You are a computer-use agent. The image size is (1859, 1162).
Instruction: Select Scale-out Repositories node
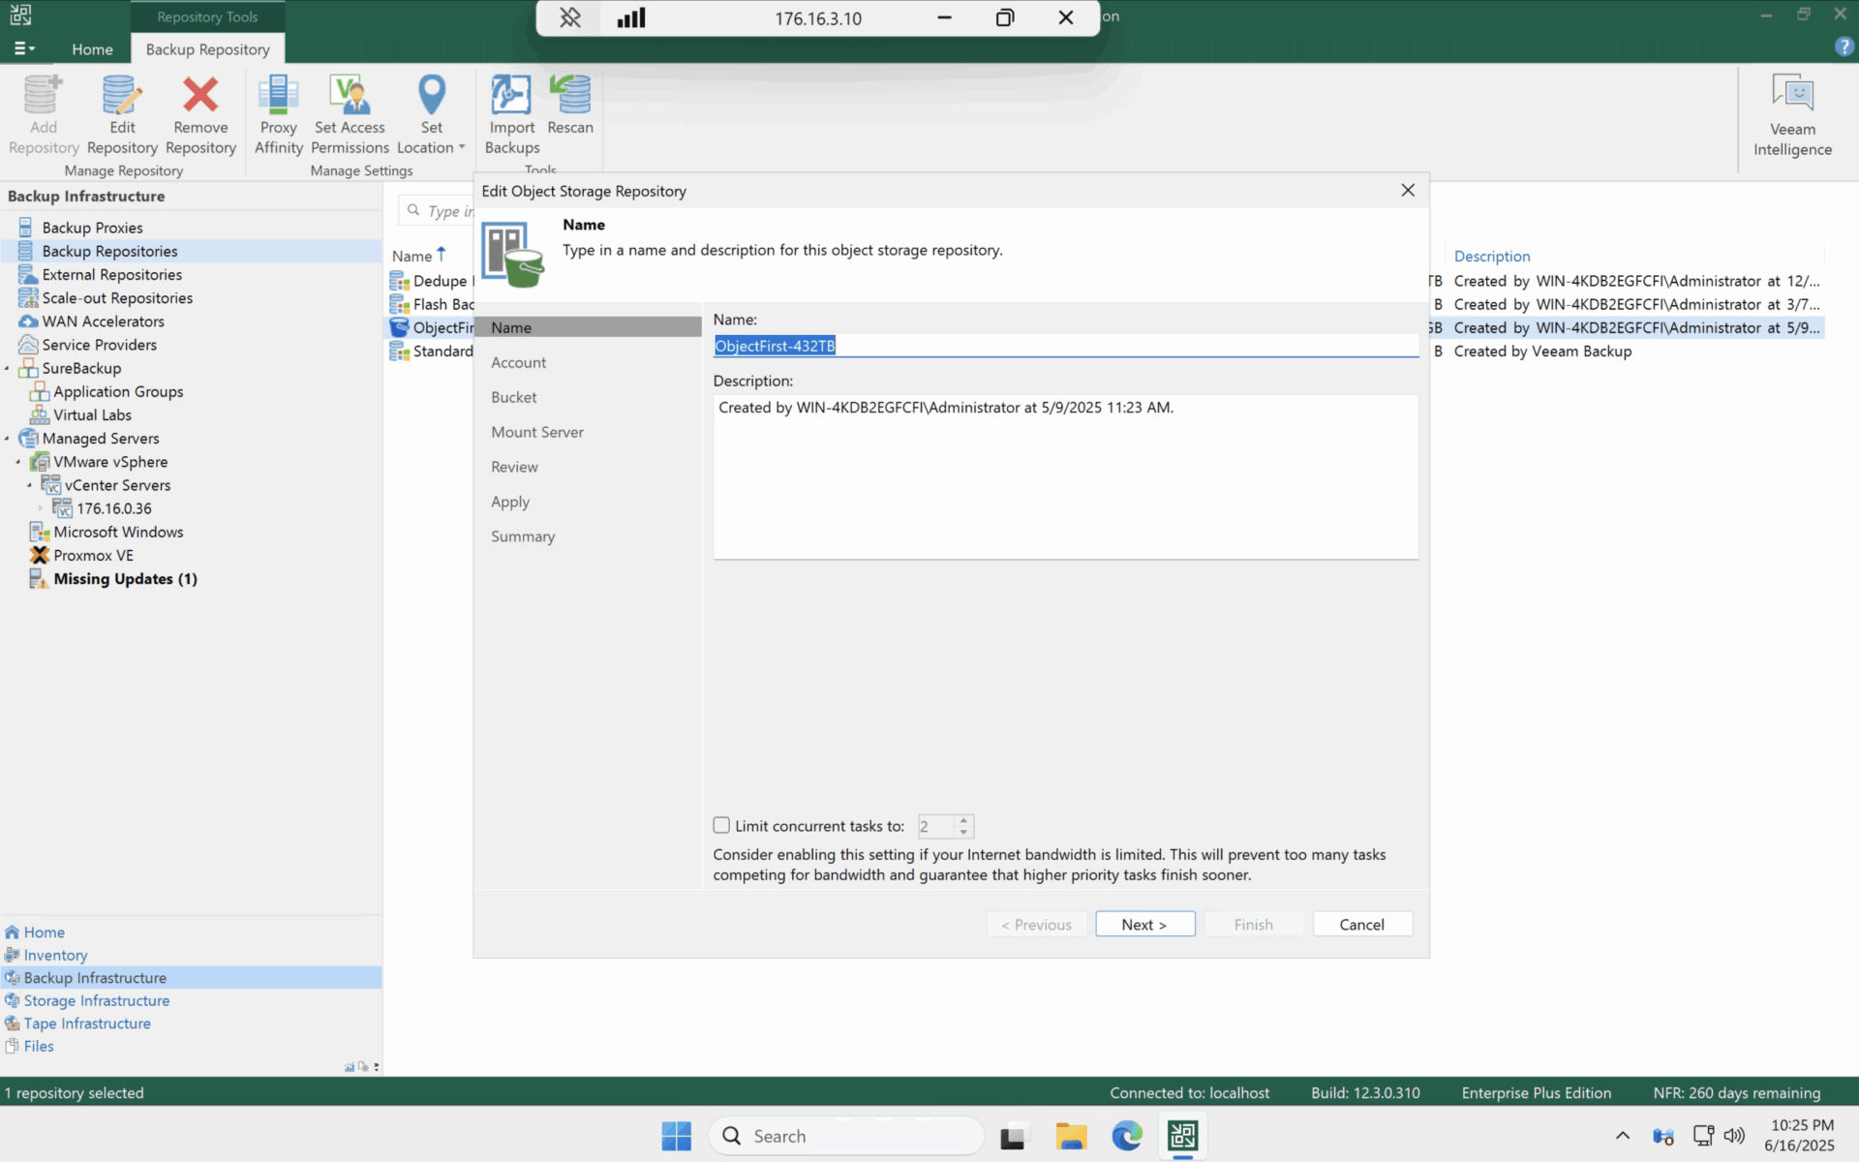pyautogui.click(x=117, y=298)
